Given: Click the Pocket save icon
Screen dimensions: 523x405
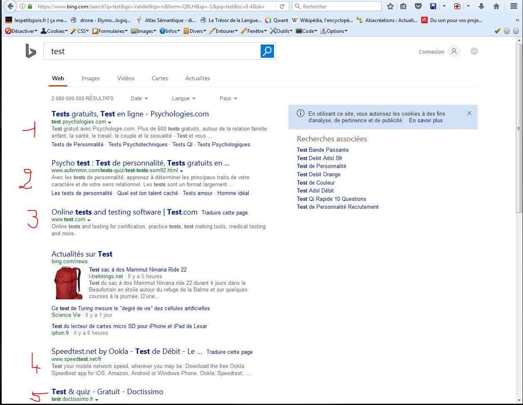Looking at the screenshot, I should click(x=418, y=6).
